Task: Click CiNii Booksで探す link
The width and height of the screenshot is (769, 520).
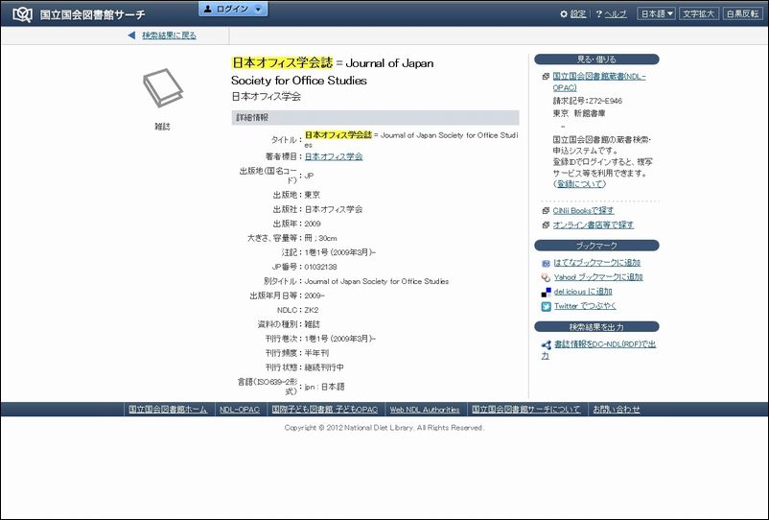Action: [x=583, y=210]
